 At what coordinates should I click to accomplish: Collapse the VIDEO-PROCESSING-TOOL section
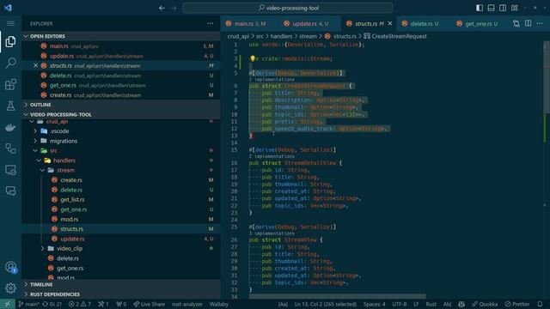click(x=120, y=114)
